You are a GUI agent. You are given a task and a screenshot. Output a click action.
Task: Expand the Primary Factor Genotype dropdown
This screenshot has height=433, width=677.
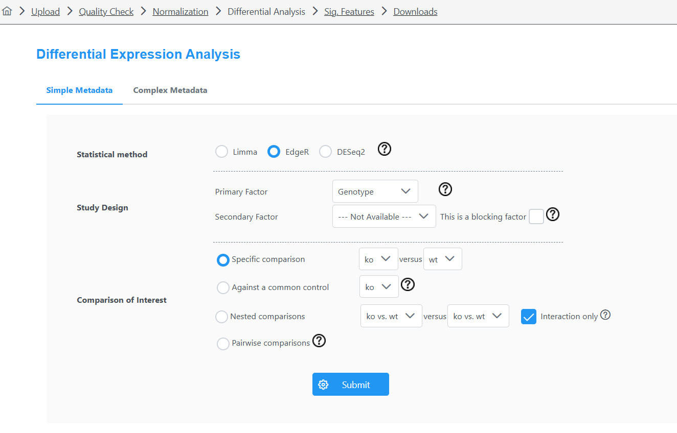click(x=375, y=191)
